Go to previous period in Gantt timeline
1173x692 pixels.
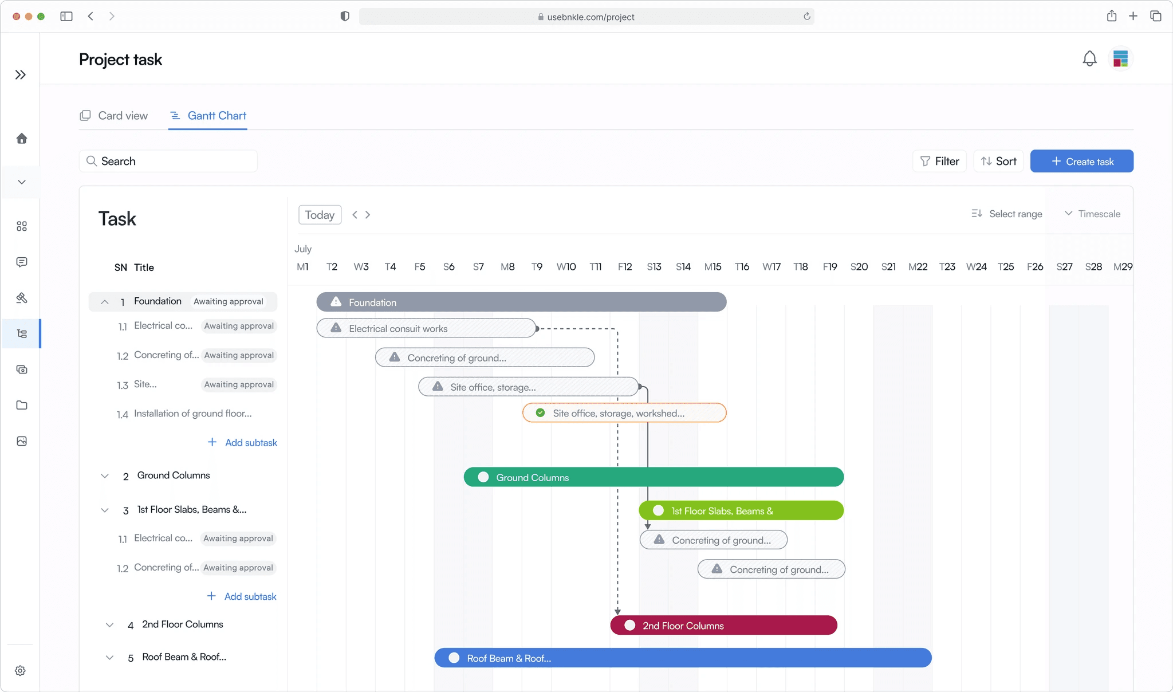point(355,215)
